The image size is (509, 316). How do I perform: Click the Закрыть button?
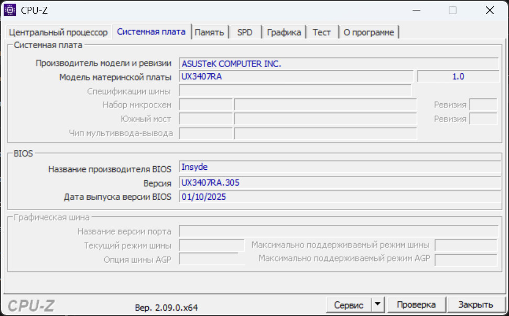coord(475,304)
